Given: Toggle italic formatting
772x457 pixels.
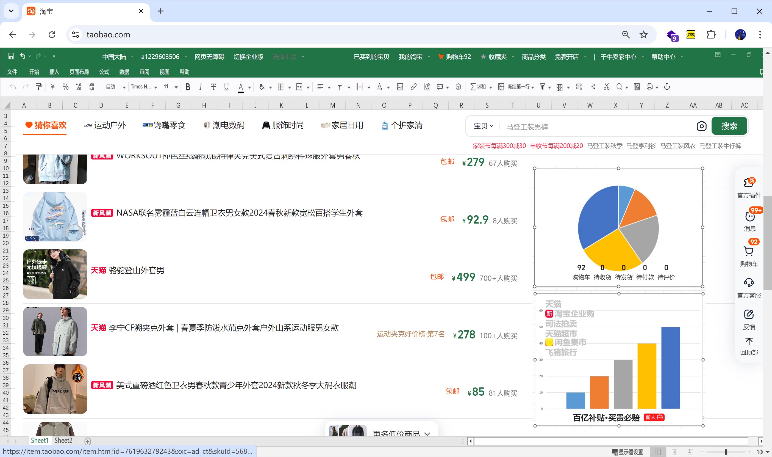Looking at the screenshot, I should (x=200, y=87).
